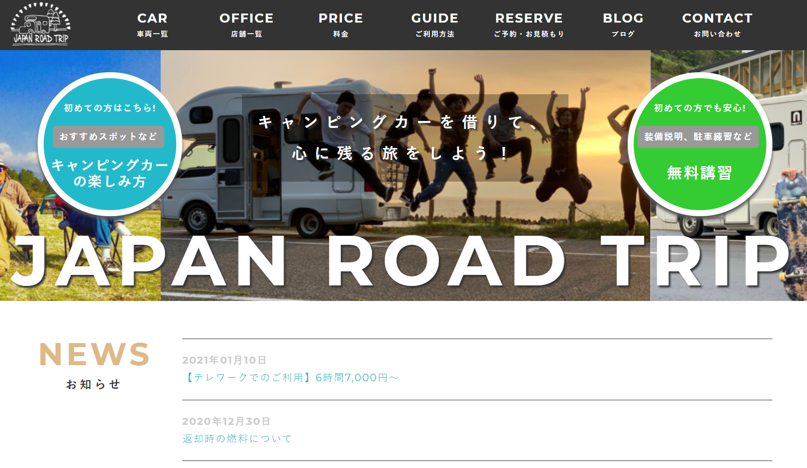
Task: Select the GUIDE ご利用方法 menu item
Action: coord(435,25)
